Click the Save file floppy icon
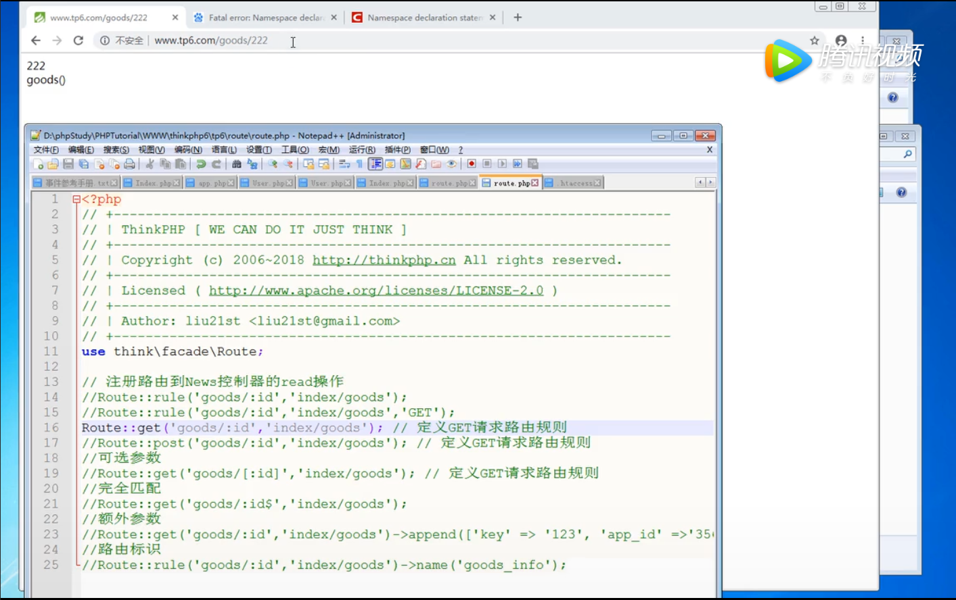 point(68,164)
